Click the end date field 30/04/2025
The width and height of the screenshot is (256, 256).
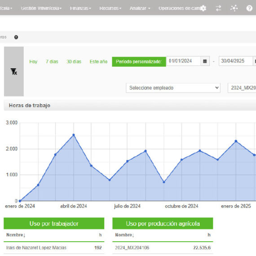click(236, 61)
